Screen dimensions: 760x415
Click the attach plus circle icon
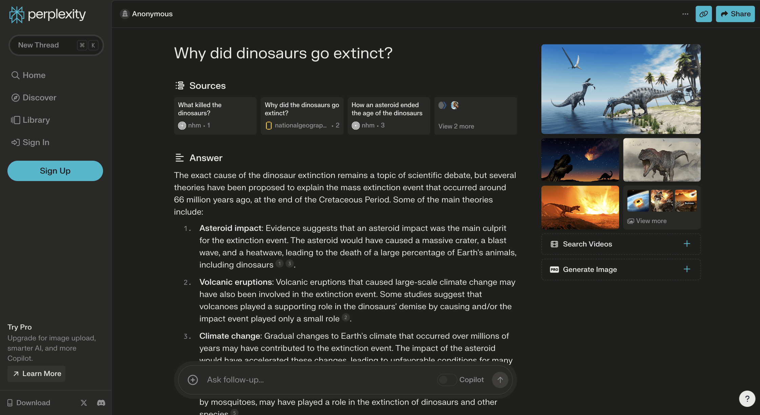pyautogui.click(x=193, y=380)
